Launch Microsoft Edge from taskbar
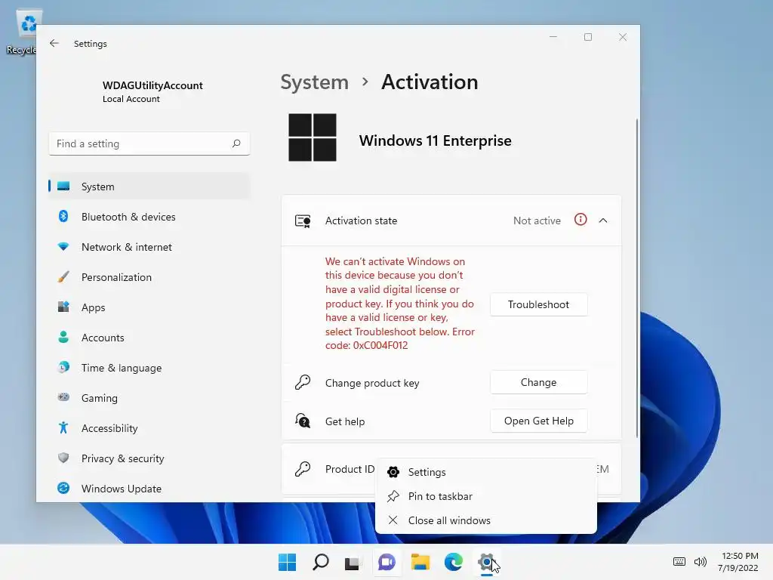The width and height of the screenshot is (773, 580). click(x=454, y=562)
